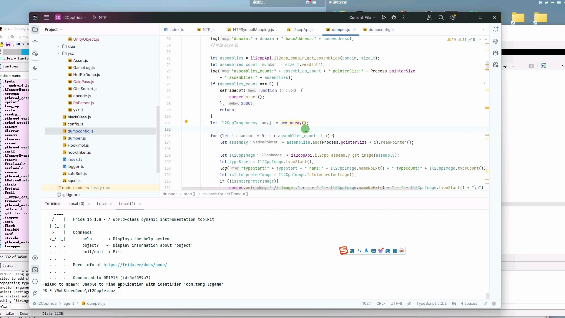Screen dimensions: 565x318
Task: Open the il2CppApi.js file tab
Action: pos(302,29)
